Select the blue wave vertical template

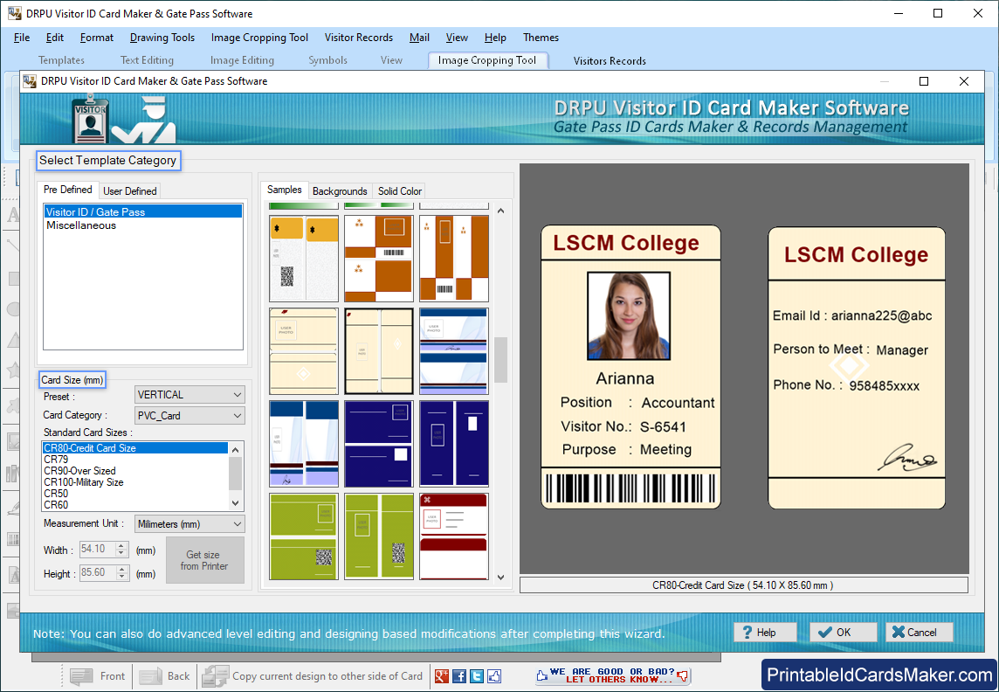click(x=304, y=444)
